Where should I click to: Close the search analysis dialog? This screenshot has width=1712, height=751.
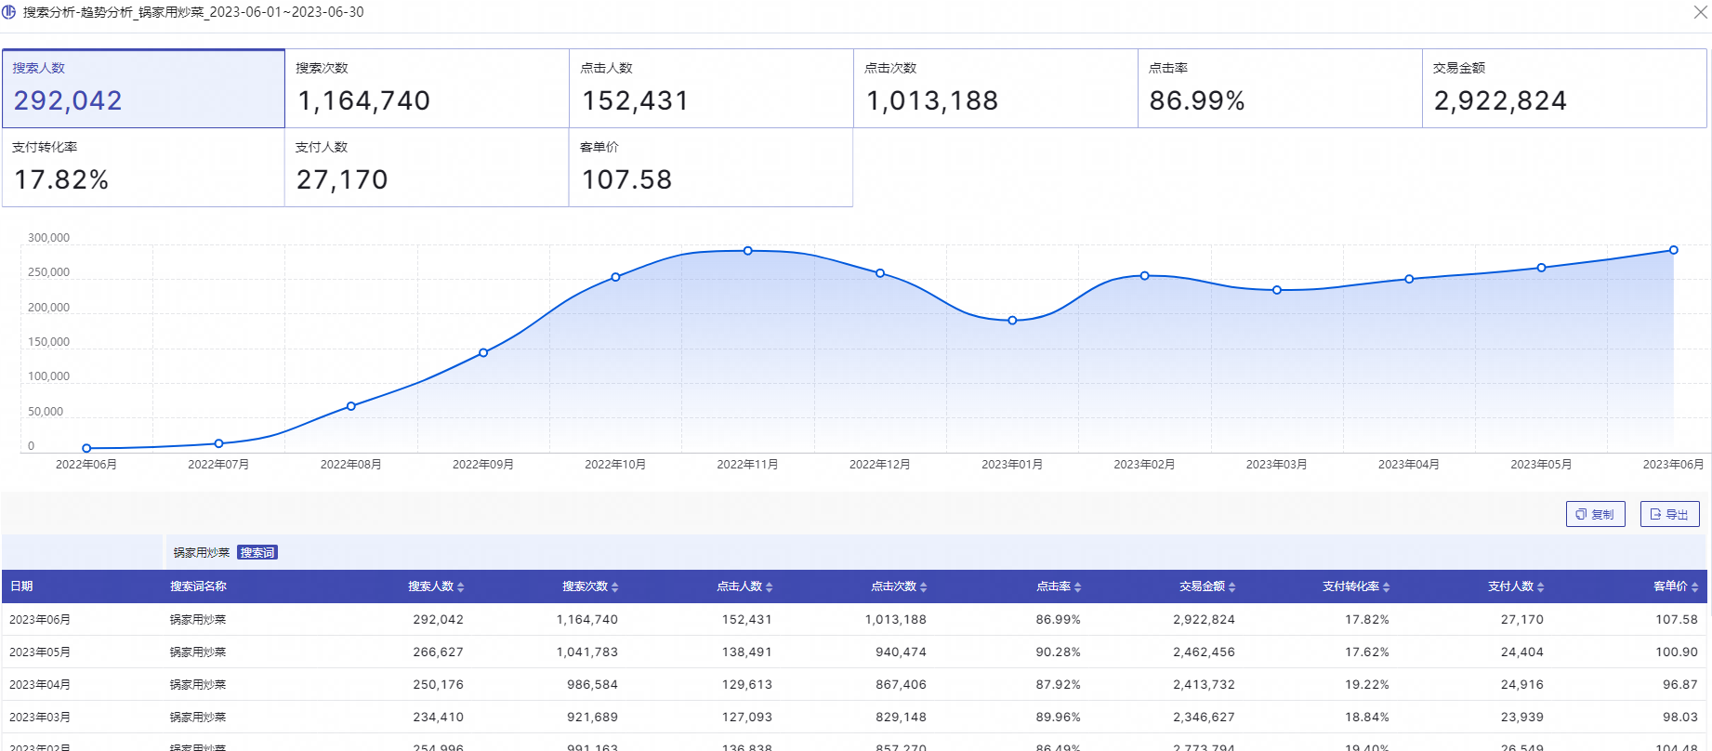coord(1700,12)
